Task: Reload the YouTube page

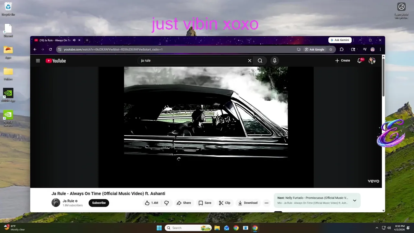Action: pyautogui.click(x=50, y=50)
